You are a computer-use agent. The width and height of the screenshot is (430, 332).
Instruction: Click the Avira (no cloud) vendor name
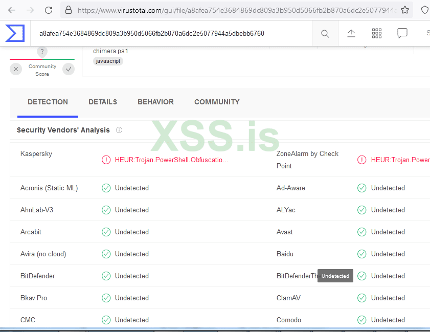[x=43, y=254]
